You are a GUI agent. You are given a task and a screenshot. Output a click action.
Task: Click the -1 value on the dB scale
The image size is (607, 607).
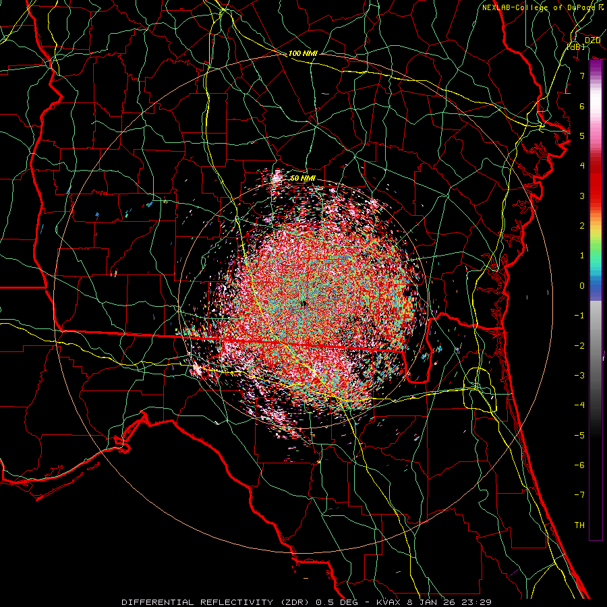579,316
